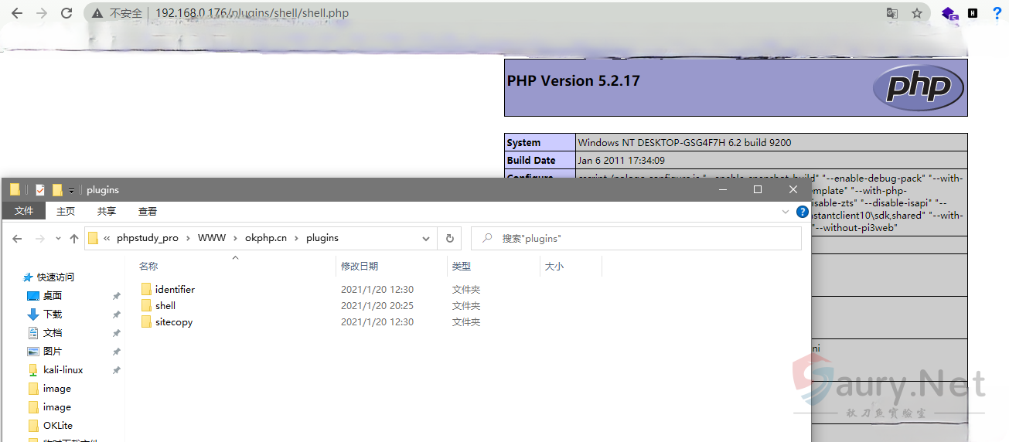This screenshot has width=1009, height=442.
Task: Open the purple extension icon
Action: [949, 13]
